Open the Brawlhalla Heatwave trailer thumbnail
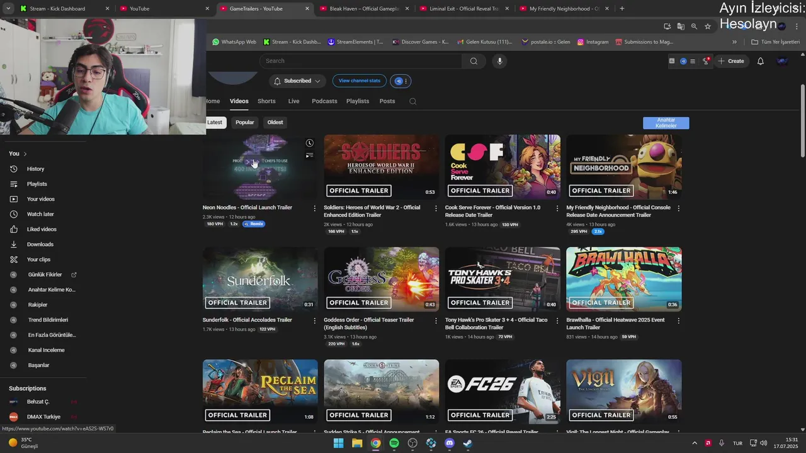806x453 pixels. [623, 279]
